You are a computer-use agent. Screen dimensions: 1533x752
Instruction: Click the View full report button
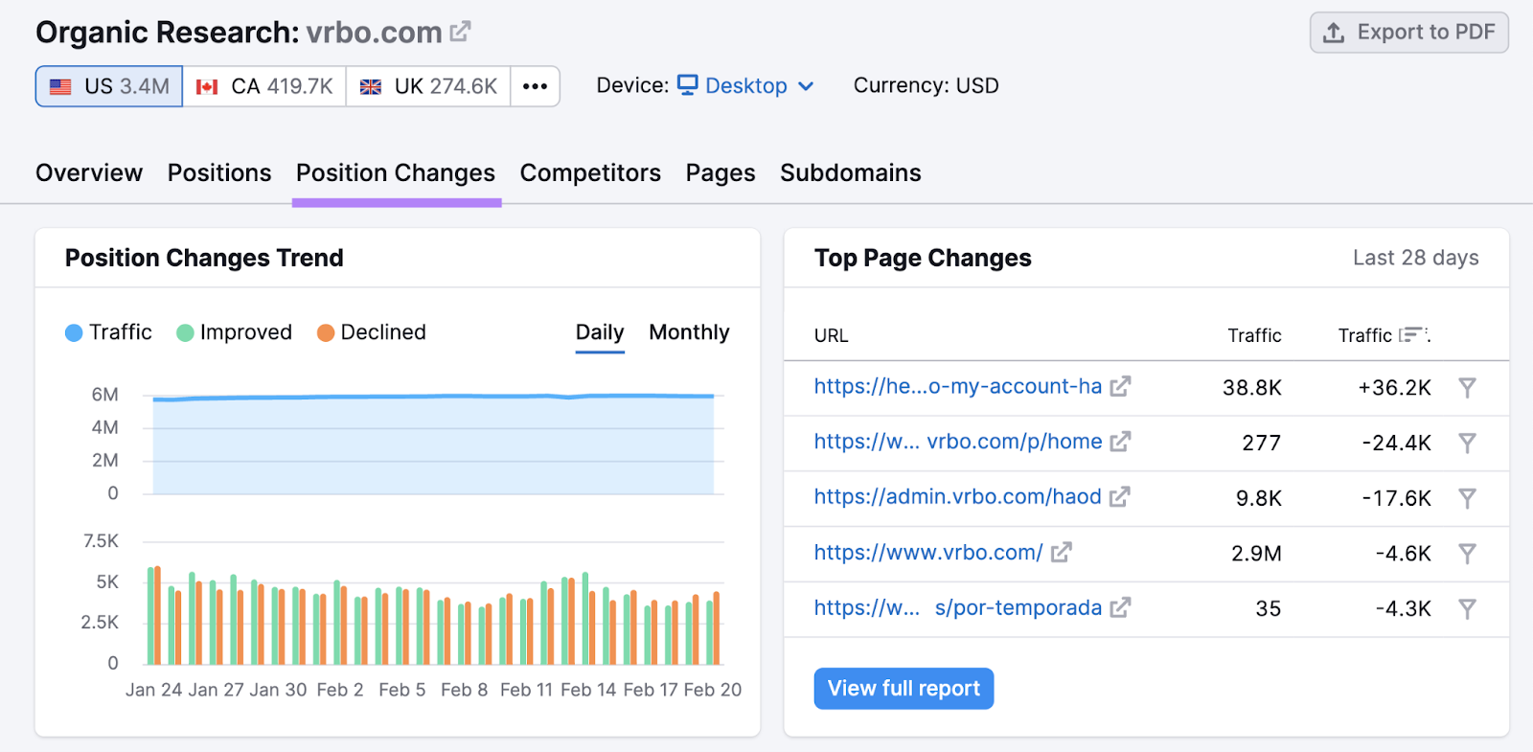904,689
